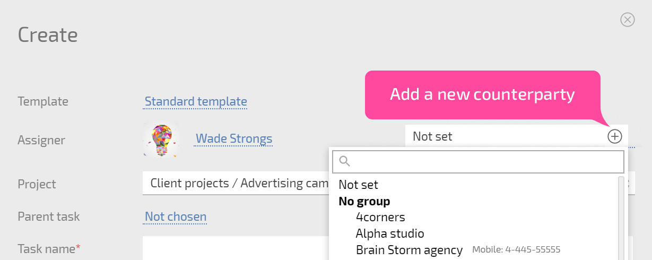
Task: Click the assigner's lightbulb avatar
Action: point(161,140)
